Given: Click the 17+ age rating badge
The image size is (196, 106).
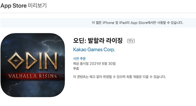Looking at the screenshot, I should click(x=131, y=41).
